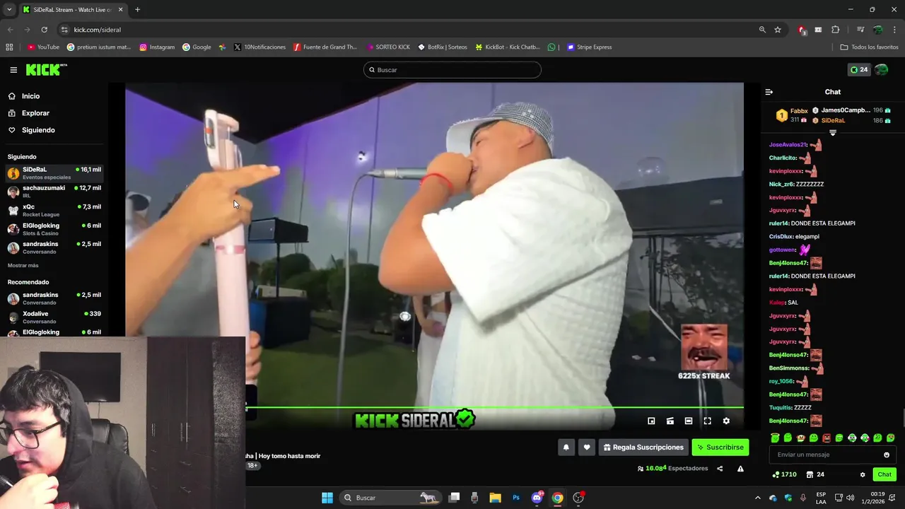This screenshot has width=905, height=509.
Task: Click the KICKs balance showing 24 in header
Action: [859, 70]
